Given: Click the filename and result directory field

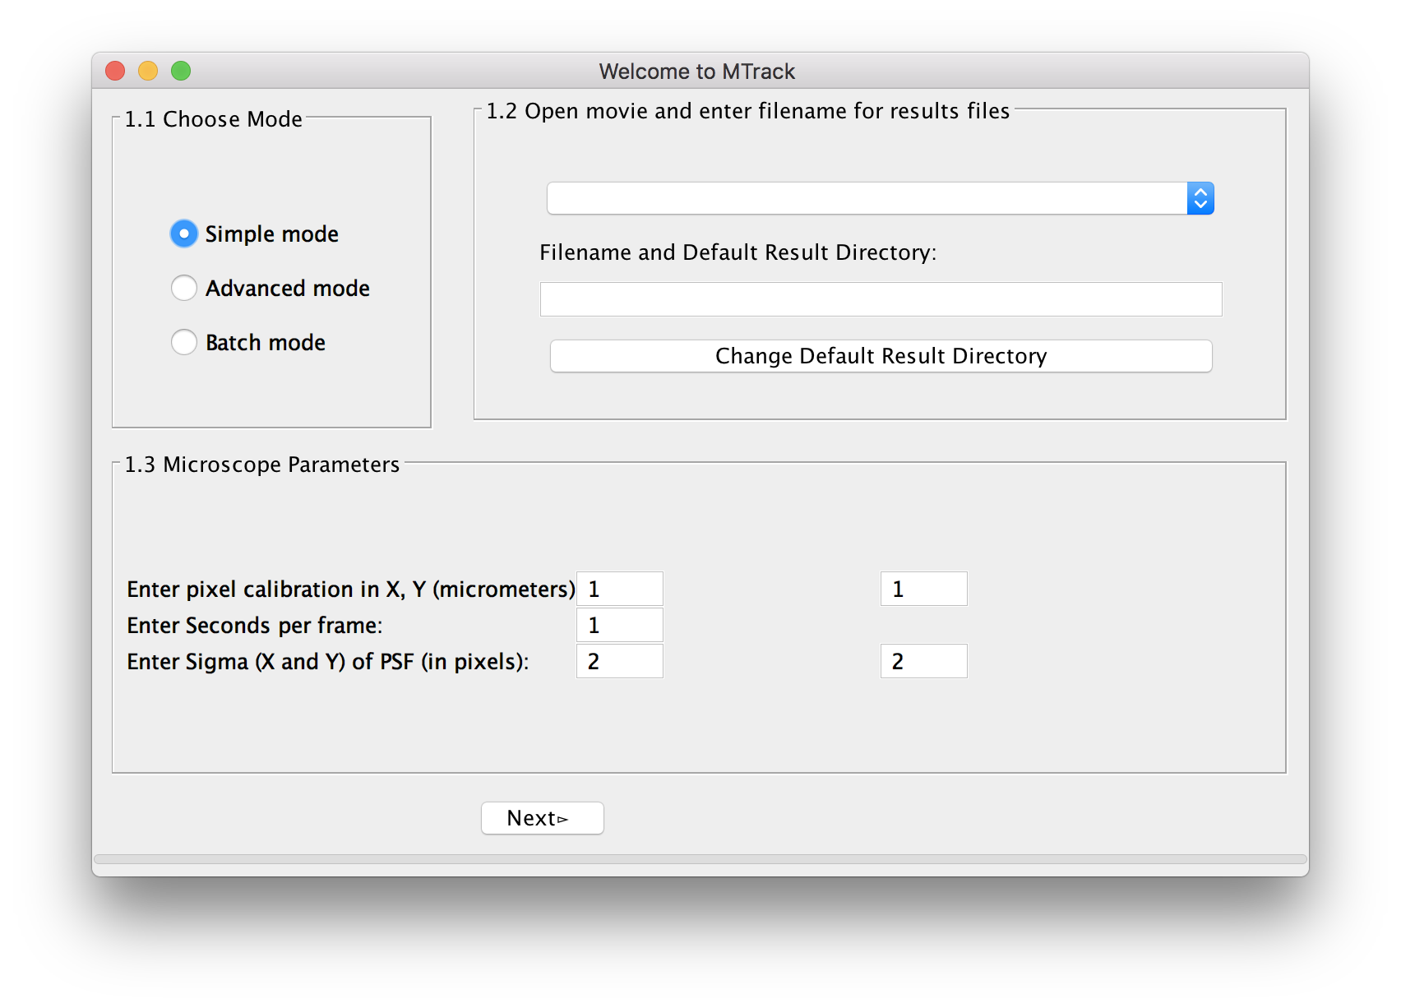Looking at the screenshot, I should coord(881,299).
